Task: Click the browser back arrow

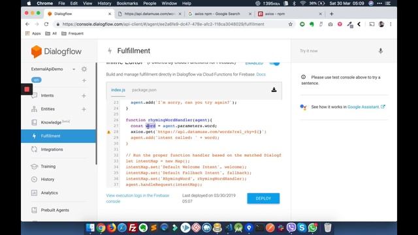Action: [x=27, y=24]
